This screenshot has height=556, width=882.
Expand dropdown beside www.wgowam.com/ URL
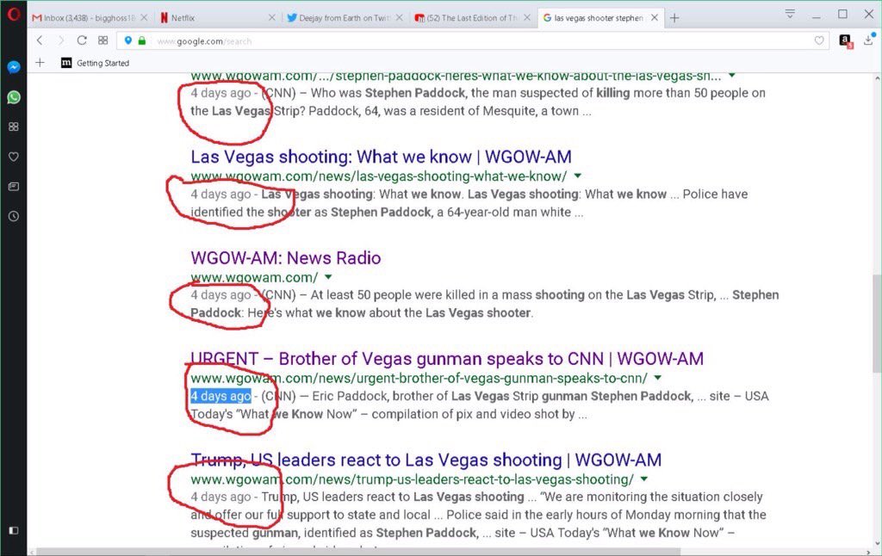click(328, 277)
